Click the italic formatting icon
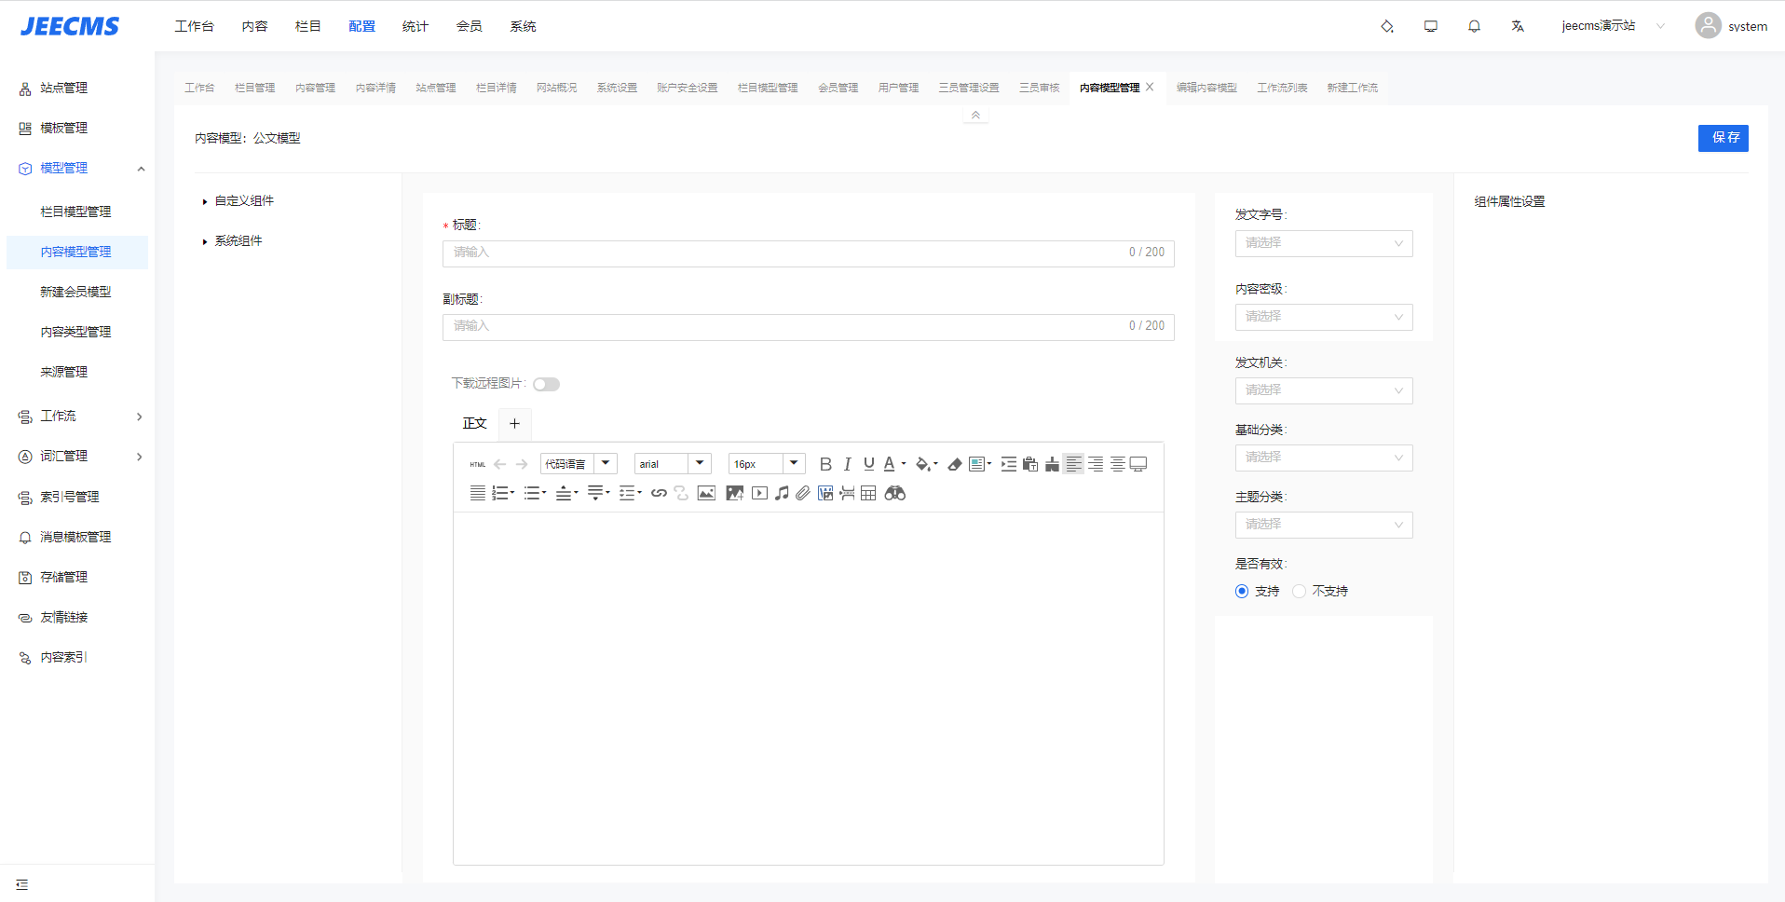Viewport: 1785px width, 902px height. click(847, 464)
